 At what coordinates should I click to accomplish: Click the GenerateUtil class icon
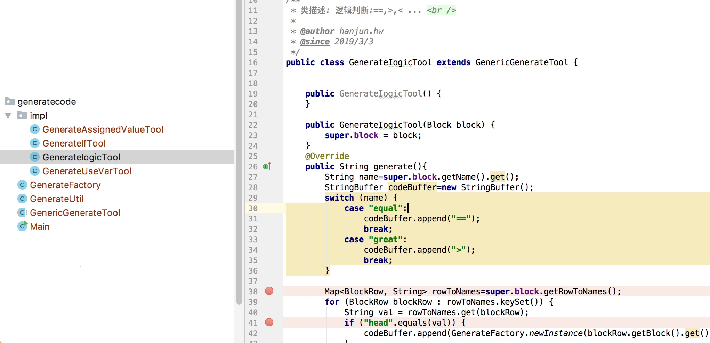[x=22, y=199]
